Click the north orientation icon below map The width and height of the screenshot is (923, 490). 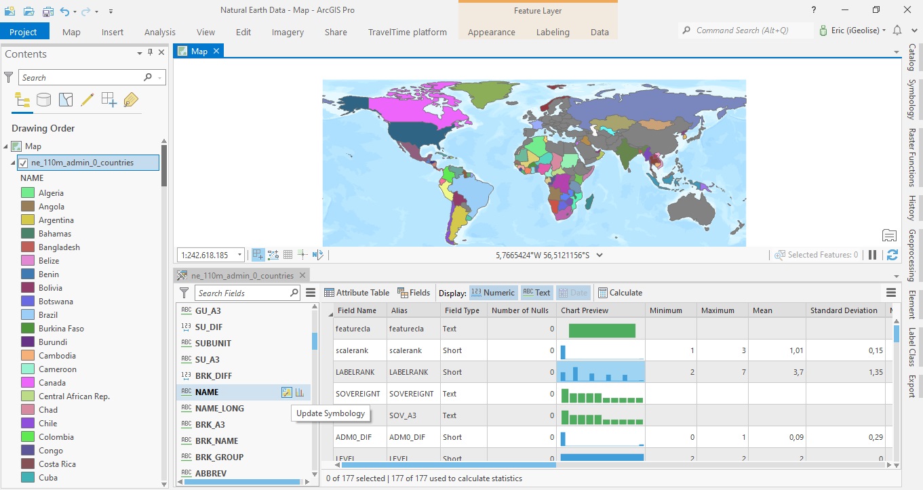317,255
